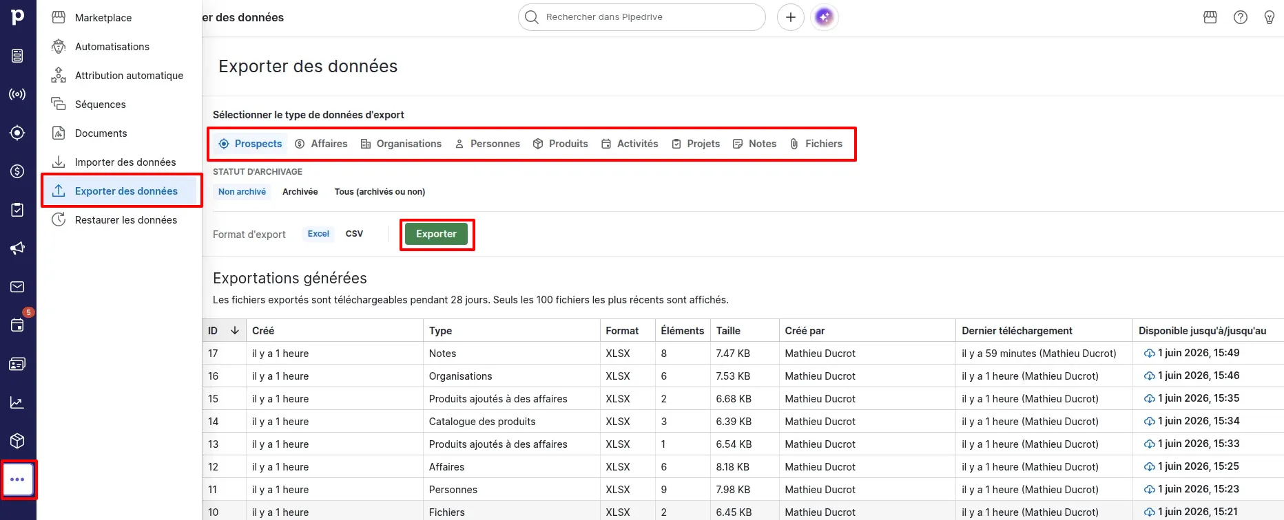Download export 15 via cloud icon
The width and height of the screenshot is (1284, 520).
(x=1150, y=399)
